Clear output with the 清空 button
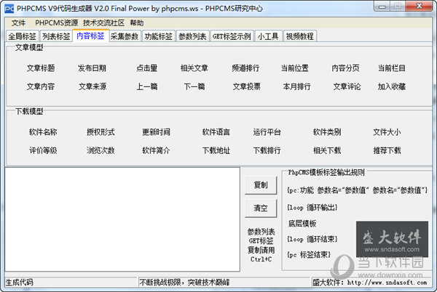 click(261, 208)
